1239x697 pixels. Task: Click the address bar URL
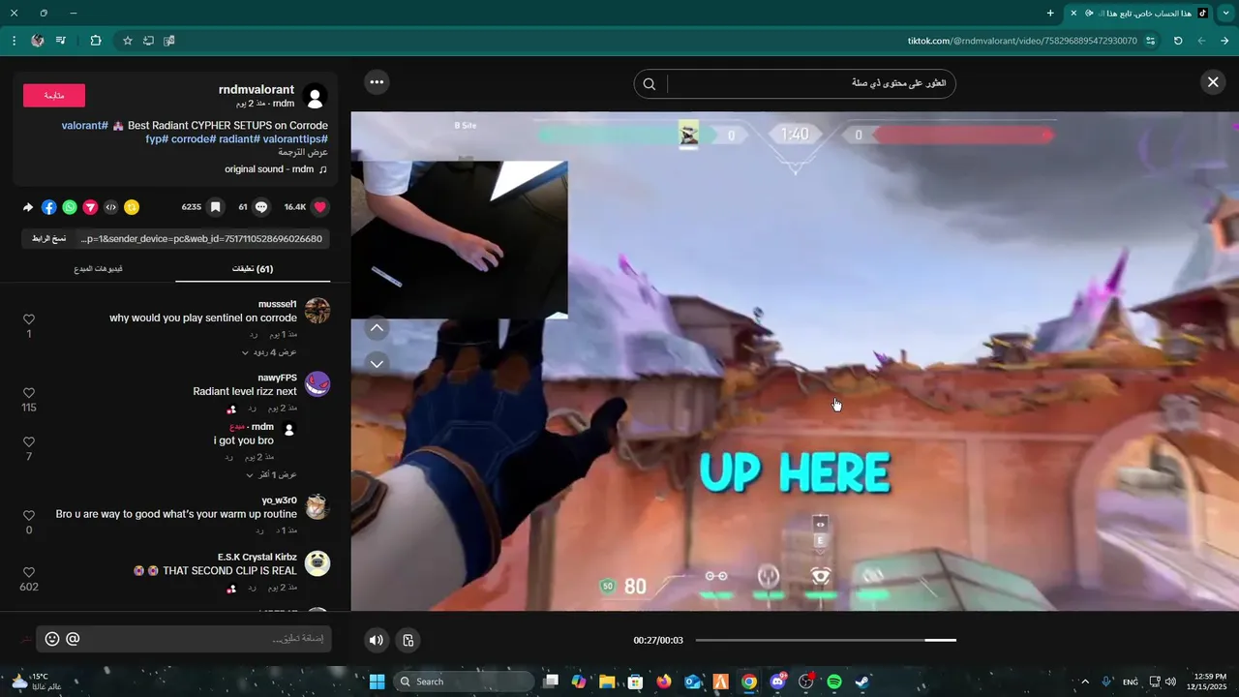pos(1022,41)
